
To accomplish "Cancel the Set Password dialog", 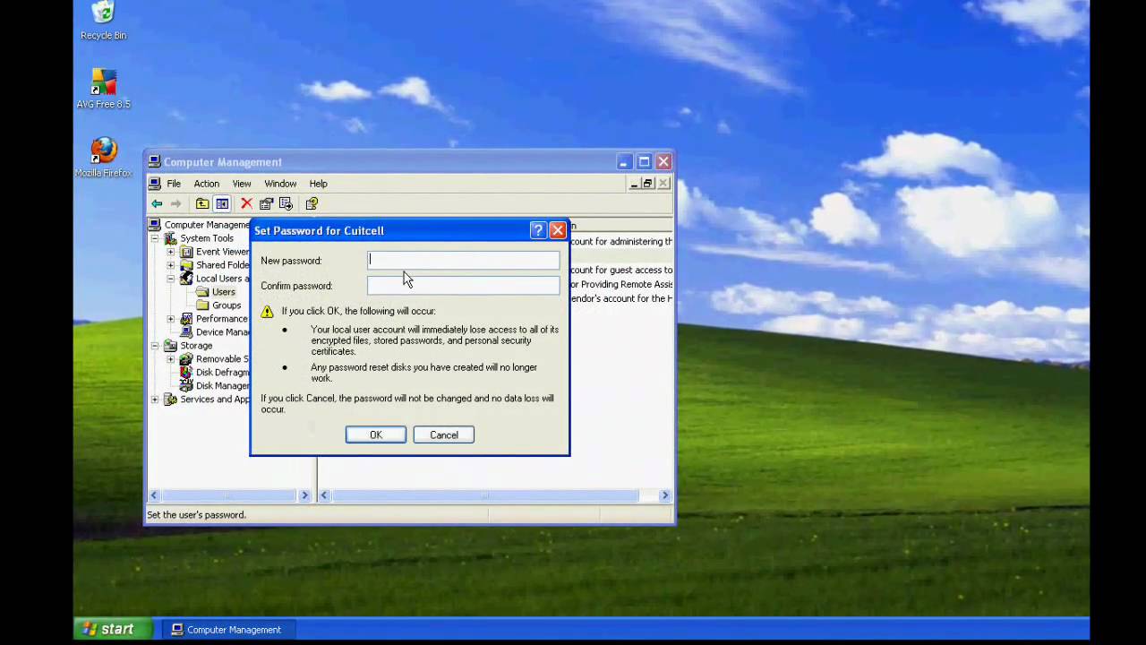I will pos(444,434).
